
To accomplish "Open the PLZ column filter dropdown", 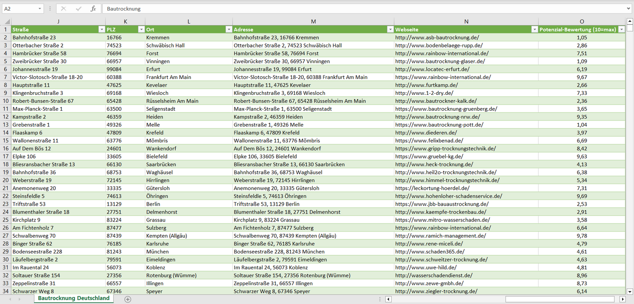I will tap(141, 29).
